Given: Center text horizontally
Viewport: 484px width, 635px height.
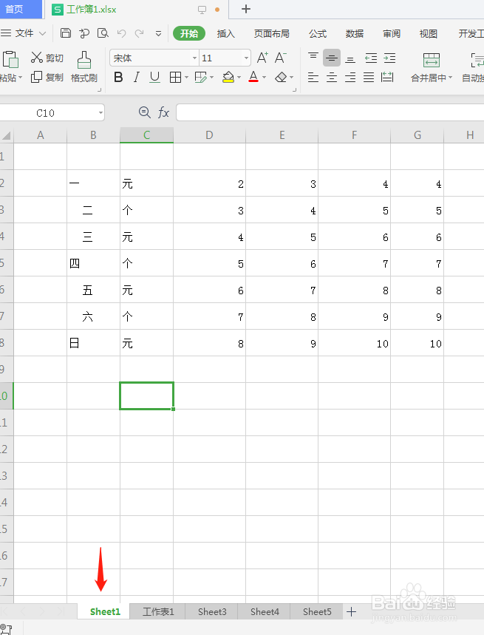Looking at the screenshot, I should (x=332, y=77).
